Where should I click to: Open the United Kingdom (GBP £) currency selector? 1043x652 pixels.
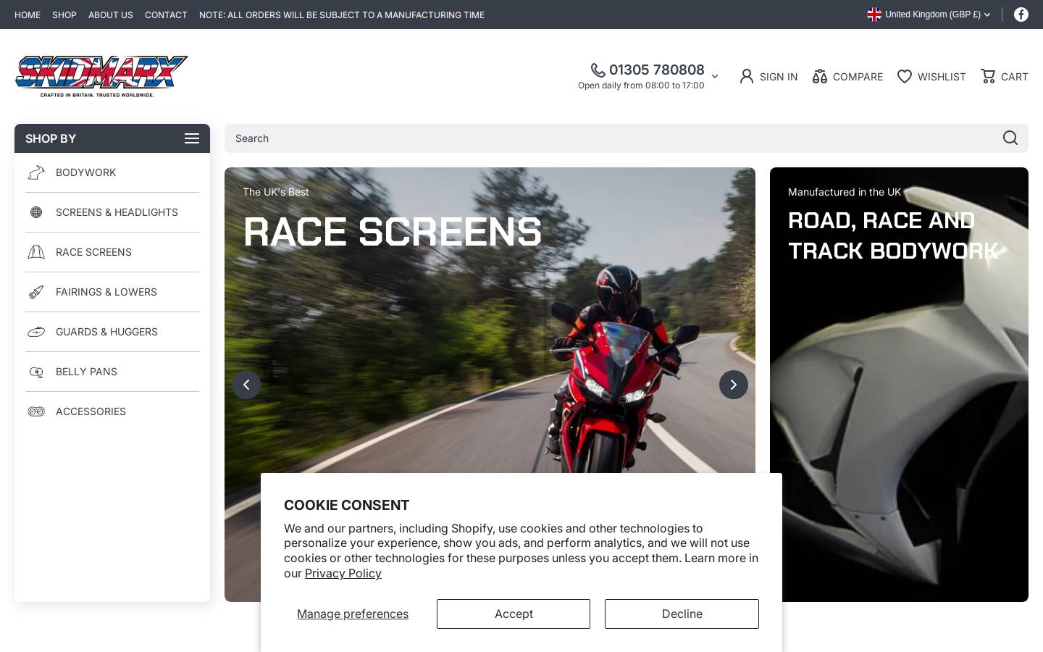929,14
